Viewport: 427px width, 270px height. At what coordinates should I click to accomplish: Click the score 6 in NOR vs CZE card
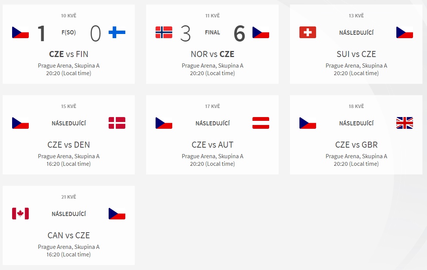pyautogui.click(x=239, y=33)
